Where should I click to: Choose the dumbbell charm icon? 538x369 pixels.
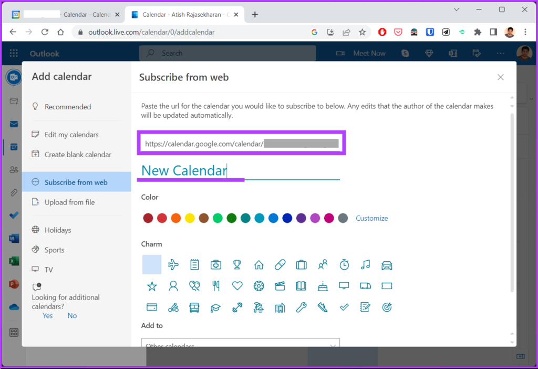tap(237, 307)
